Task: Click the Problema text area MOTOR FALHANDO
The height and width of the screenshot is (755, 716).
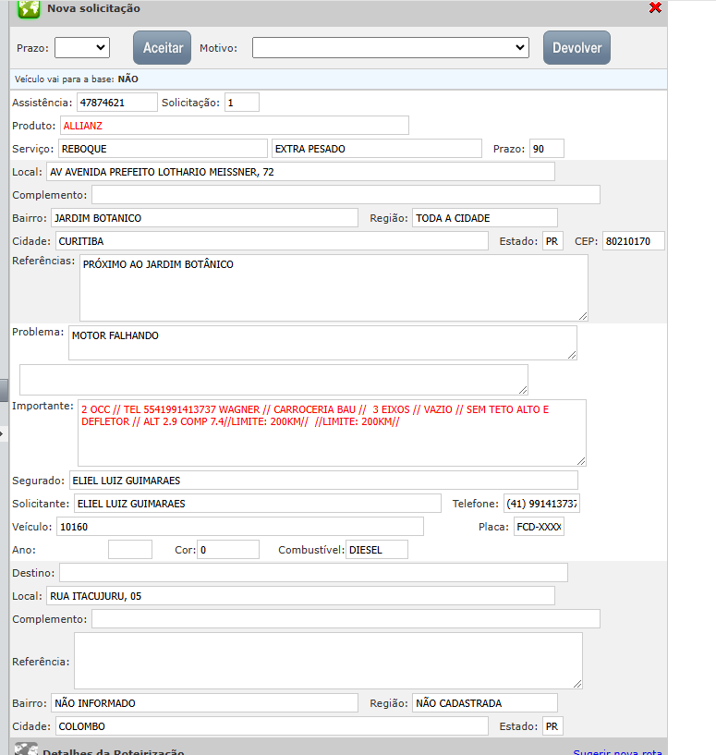Action: pos(322,343)
